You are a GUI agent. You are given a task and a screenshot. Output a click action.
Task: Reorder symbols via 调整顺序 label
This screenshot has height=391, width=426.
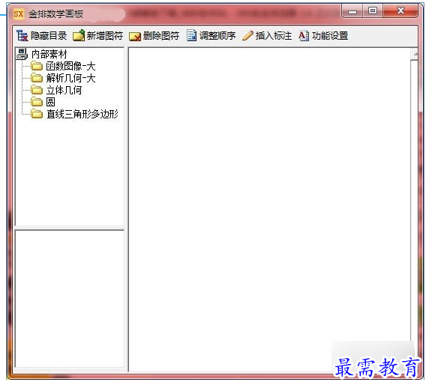click(217, 36)
